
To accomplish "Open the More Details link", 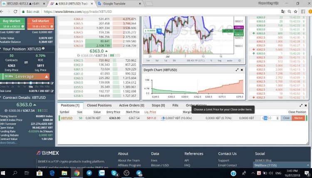I will pos(8,143).
